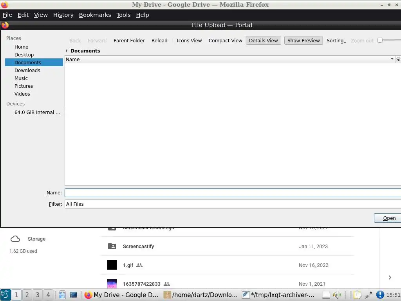Click the network connection tray icon

point(369,295)
